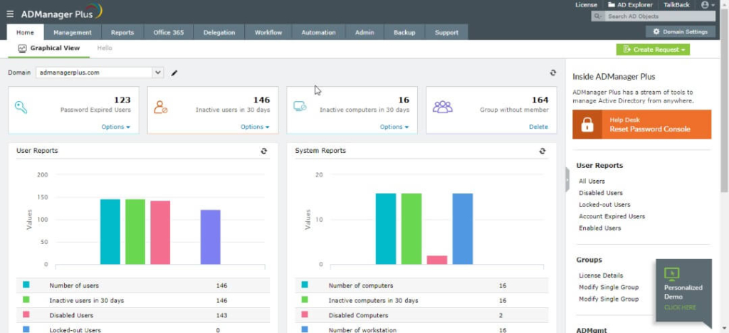
Task: Click the Inactive users person icon
Action: tap(160, 107)
